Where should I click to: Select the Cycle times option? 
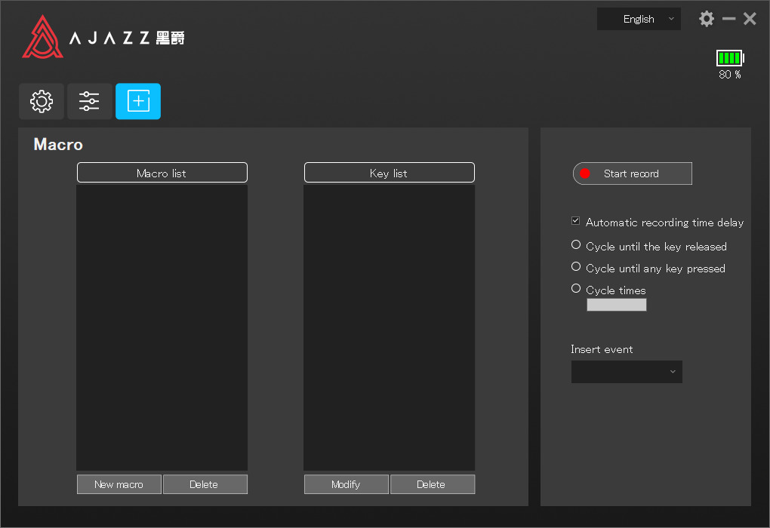click(576, 289)
